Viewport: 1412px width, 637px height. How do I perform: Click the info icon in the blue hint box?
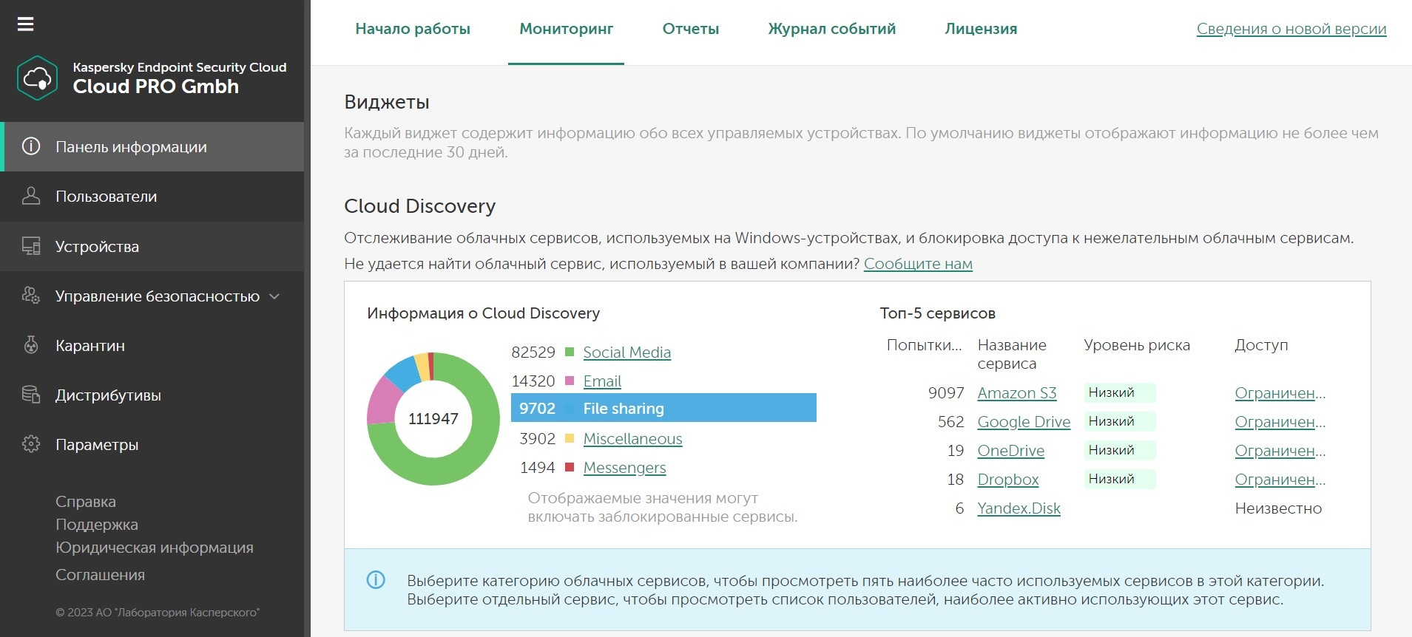pyautogui.click(x=376, y=580)
